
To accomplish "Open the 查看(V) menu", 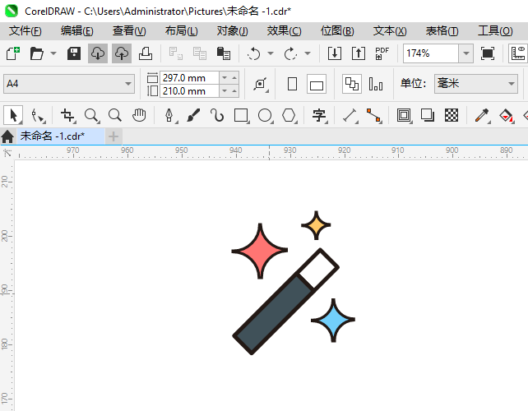I will click(129, 31).
